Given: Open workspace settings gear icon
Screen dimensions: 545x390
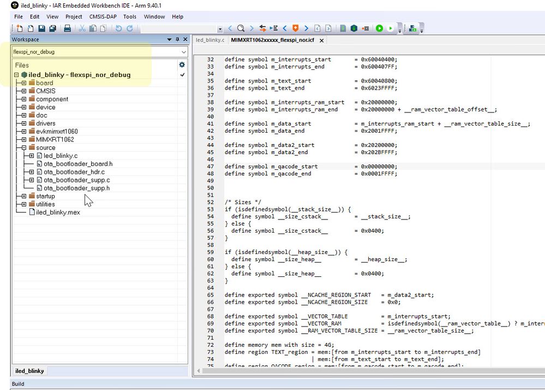Looking at the screenshot, I should point(182,64).
